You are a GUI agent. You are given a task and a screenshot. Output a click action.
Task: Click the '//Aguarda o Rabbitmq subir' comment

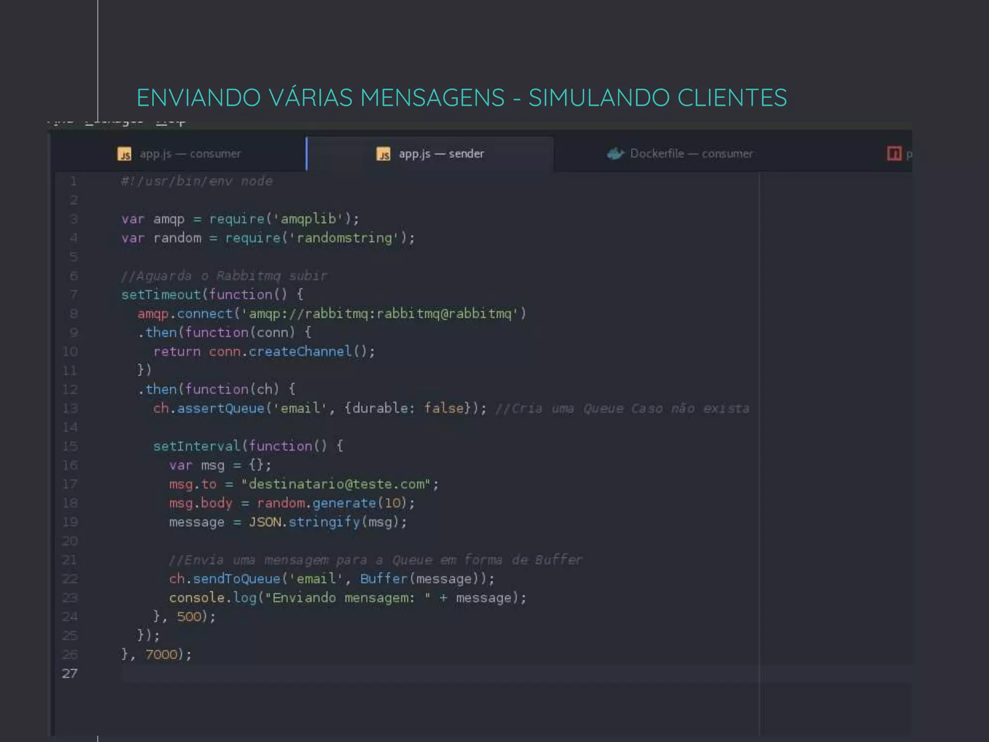click(224, 276)
